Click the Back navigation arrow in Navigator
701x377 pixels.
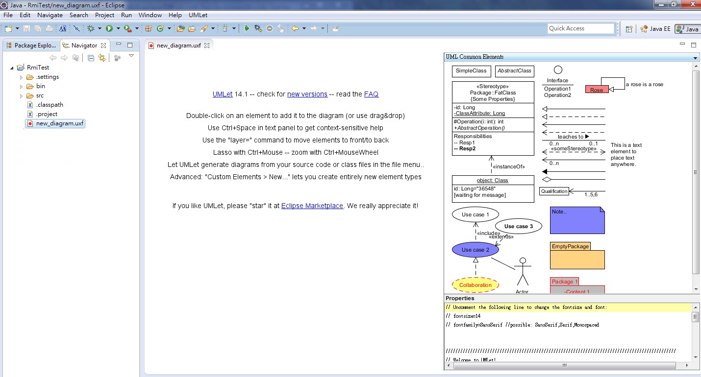53,58
